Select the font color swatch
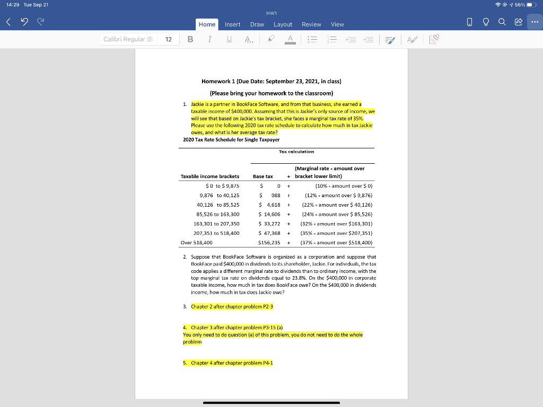Screen dimensions: 543x407 click(291, 39)
